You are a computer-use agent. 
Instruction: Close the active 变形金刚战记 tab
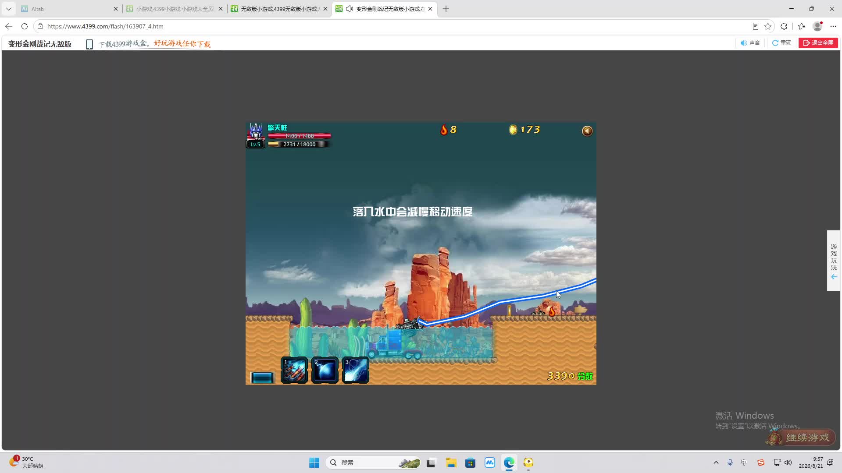430,9
